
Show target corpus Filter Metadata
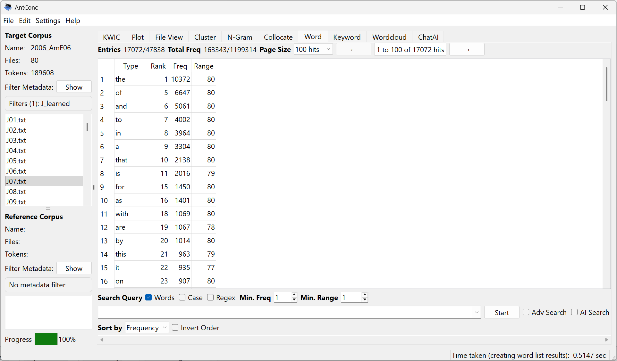point(74,87)
